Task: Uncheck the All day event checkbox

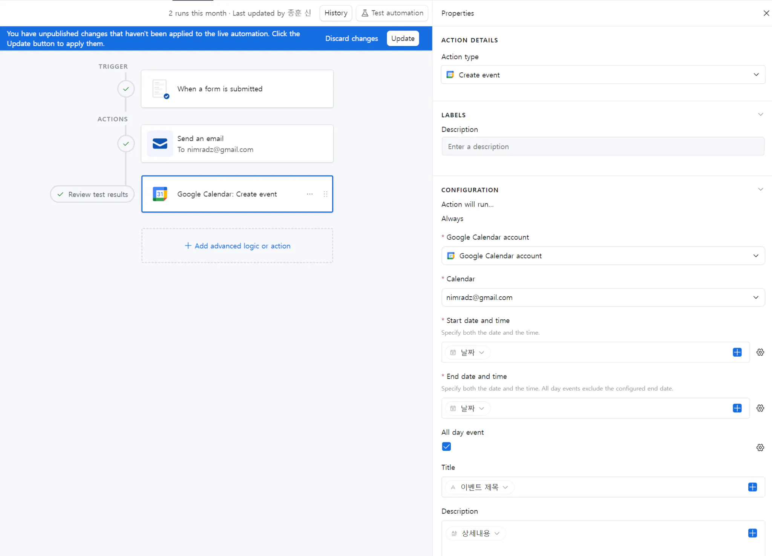Action: click(446, 447)
